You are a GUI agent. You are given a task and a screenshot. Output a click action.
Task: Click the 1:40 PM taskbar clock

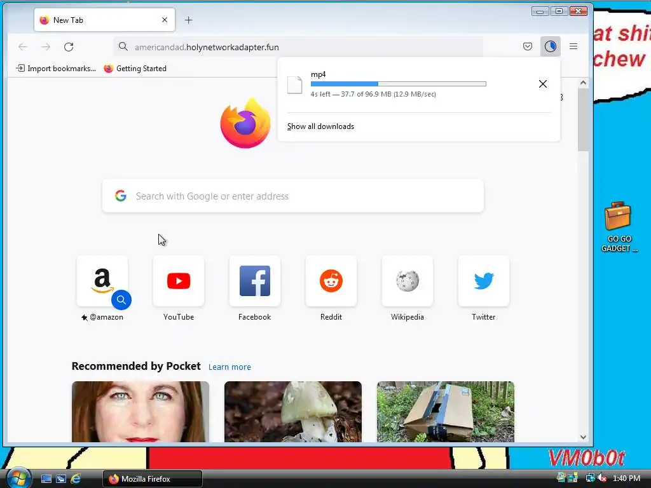coord(626,478)
